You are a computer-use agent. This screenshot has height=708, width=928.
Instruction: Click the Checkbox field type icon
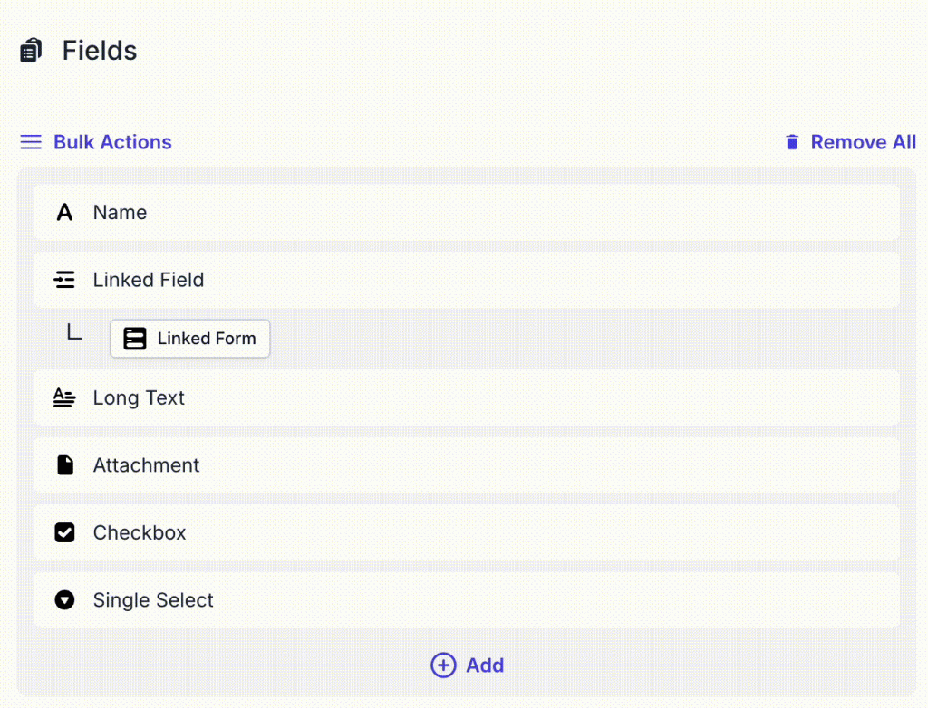64,532
